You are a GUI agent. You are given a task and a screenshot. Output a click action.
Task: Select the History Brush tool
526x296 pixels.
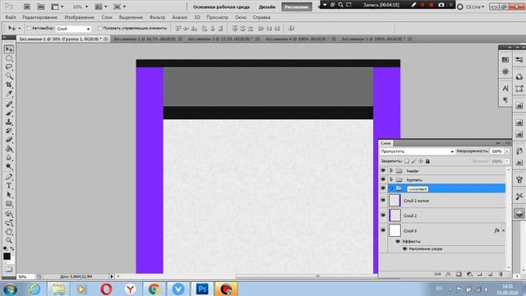(x=9, y=131)
